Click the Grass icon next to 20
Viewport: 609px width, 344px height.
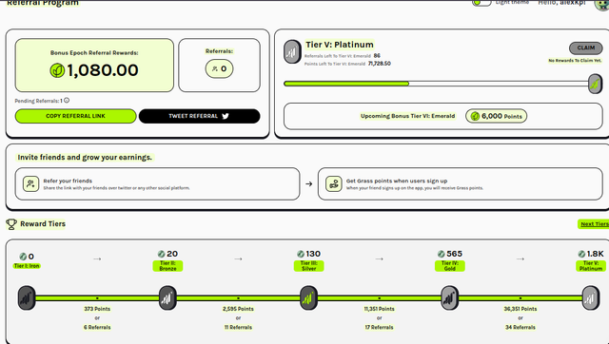161,254
